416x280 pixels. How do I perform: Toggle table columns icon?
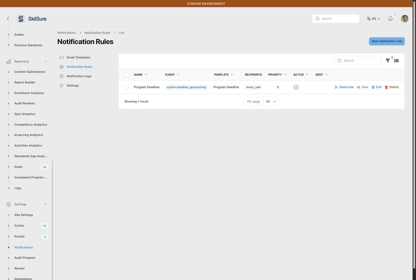396,61
